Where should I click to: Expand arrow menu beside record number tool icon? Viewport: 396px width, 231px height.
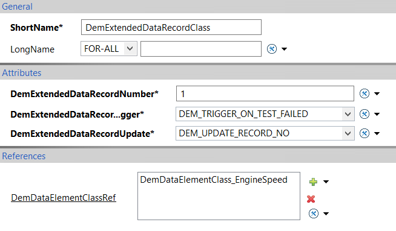pos(377,94)
